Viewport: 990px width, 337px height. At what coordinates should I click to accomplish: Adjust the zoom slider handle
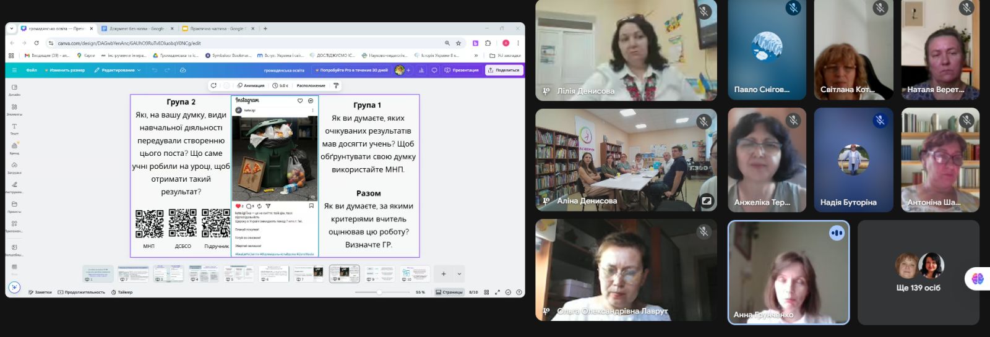tap(379, 292)
